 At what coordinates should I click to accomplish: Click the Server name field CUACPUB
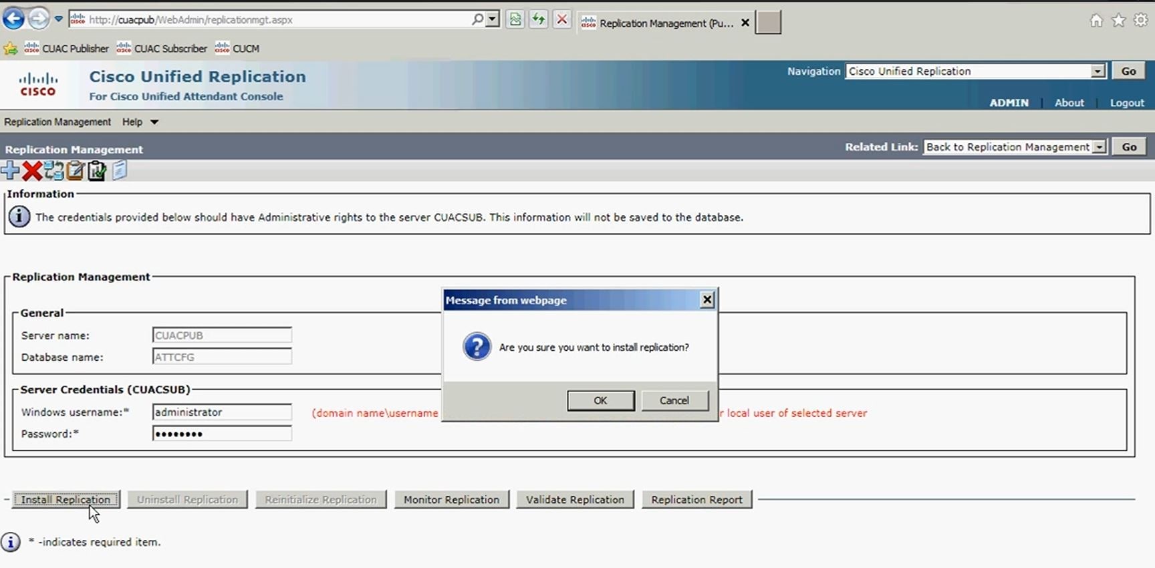pos(222,335)
